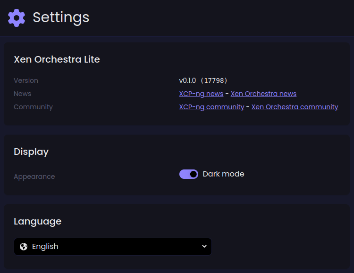Click the Community label
354x273 pixels.
pos(33,107)
